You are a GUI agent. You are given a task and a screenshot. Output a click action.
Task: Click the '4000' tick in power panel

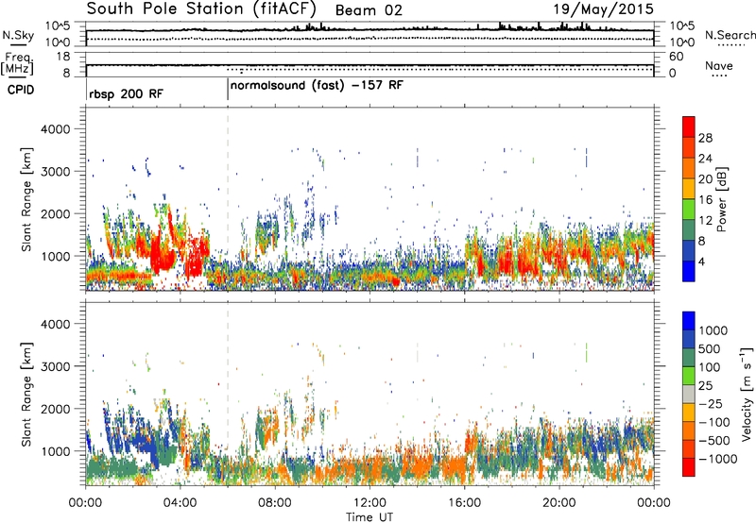click(56, 129)
